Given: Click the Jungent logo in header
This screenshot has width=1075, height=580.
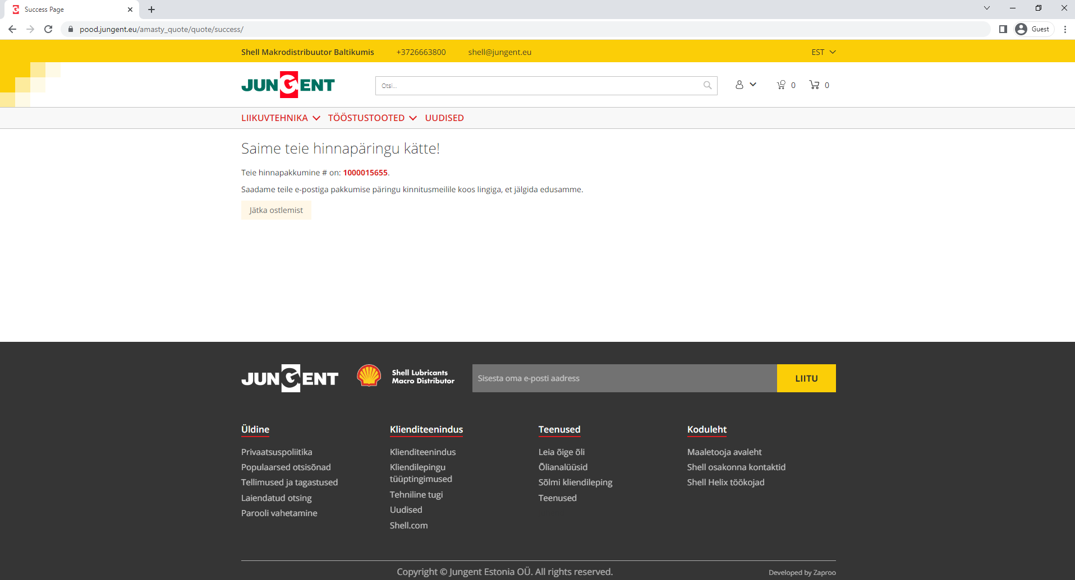Looking at the screenshot, I should 288,85.
